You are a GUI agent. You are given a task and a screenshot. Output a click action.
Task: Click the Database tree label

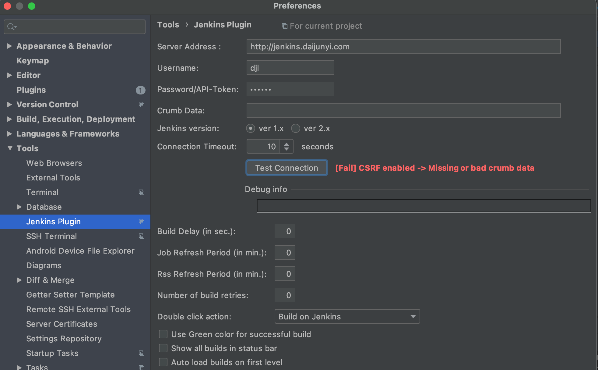pos(44,207)
